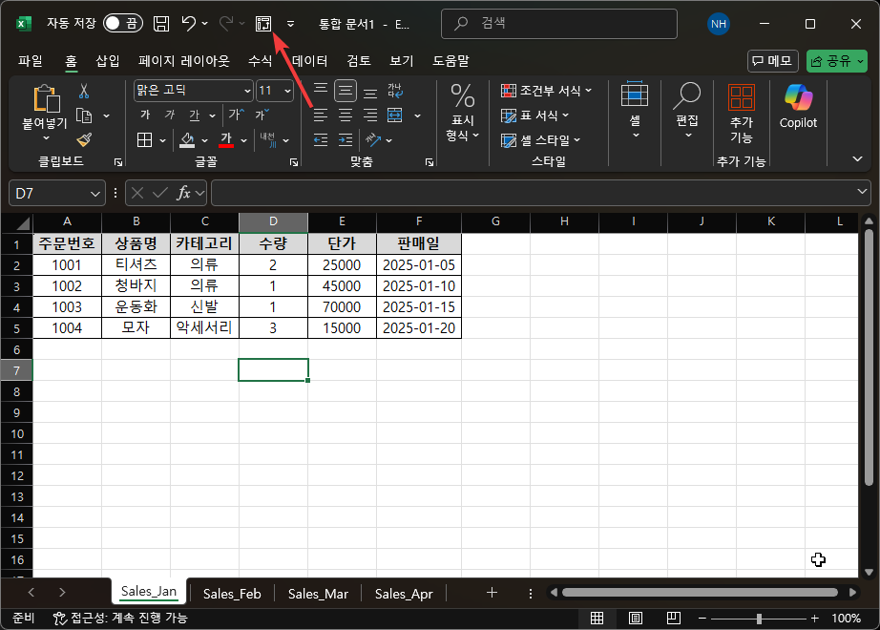880x630 pixels.
Task: Toggle the 자동 저장 autosave switch
Action: coord(123,23)
